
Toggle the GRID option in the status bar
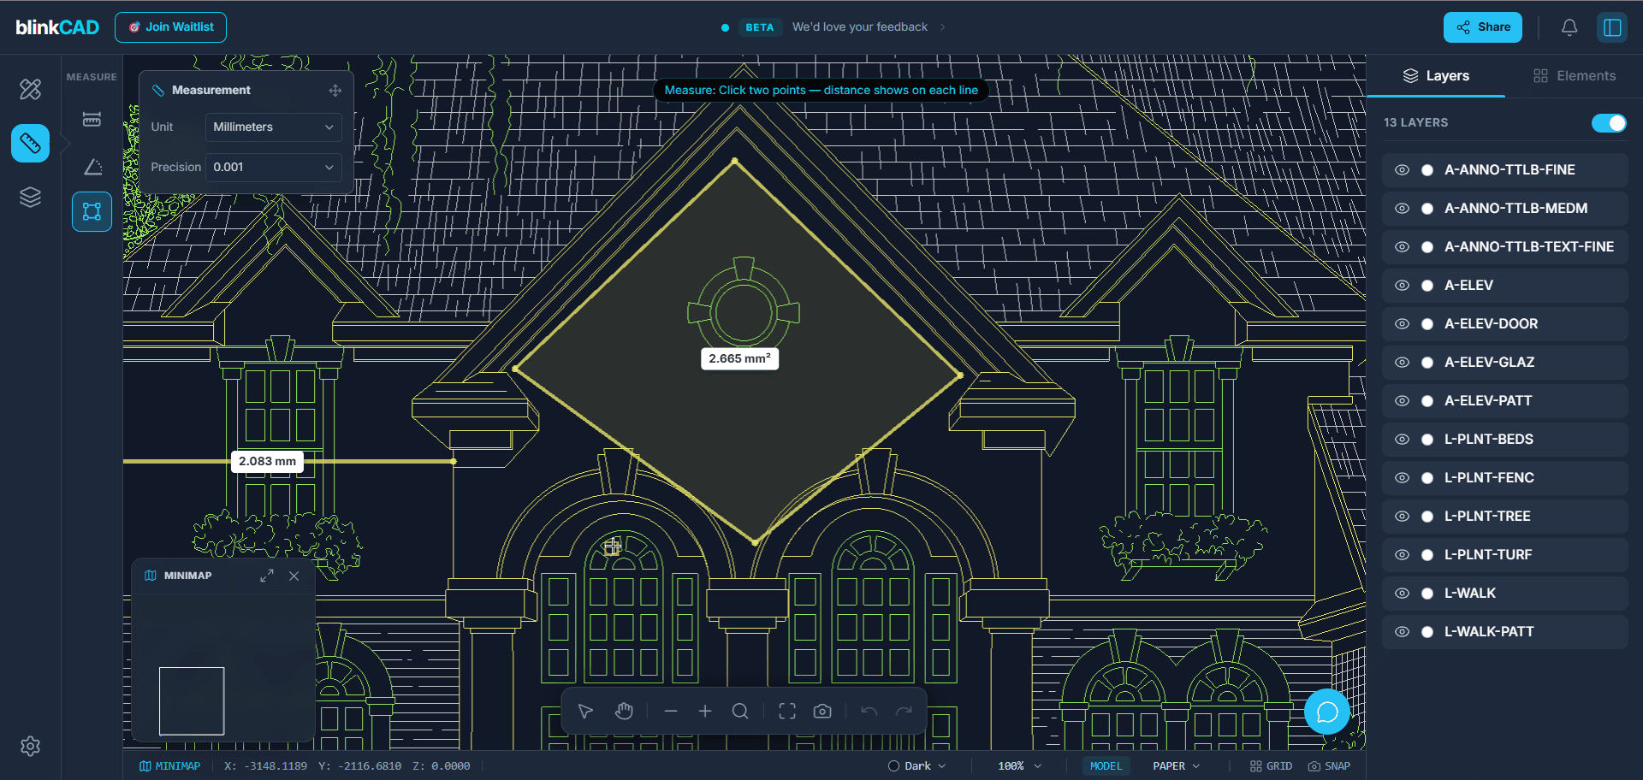pyautogui.click(x=1271, y=766)
